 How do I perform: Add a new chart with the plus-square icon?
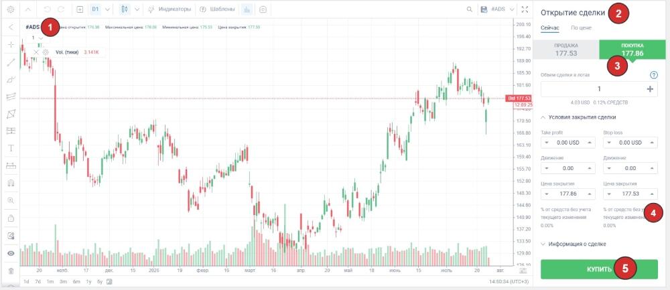point(80,9)
